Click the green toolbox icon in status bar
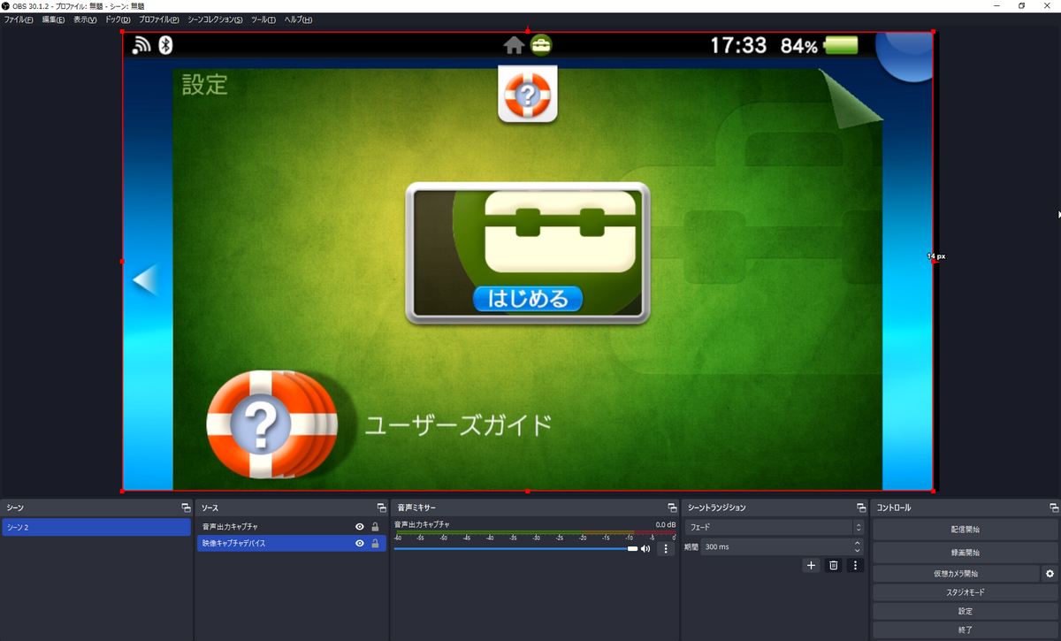 coord(541,45)
